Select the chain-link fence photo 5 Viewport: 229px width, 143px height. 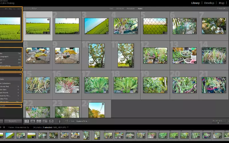155,26
